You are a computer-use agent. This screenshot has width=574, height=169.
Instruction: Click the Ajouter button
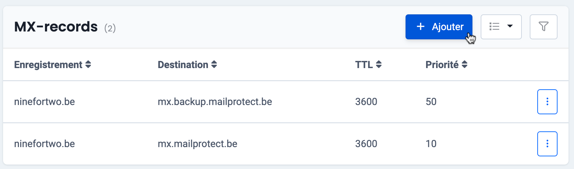439,27
